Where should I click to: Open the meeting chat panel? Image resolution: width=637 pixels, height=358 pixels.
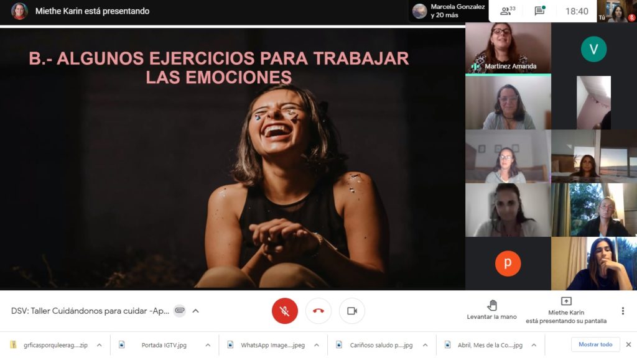[539, 11]
